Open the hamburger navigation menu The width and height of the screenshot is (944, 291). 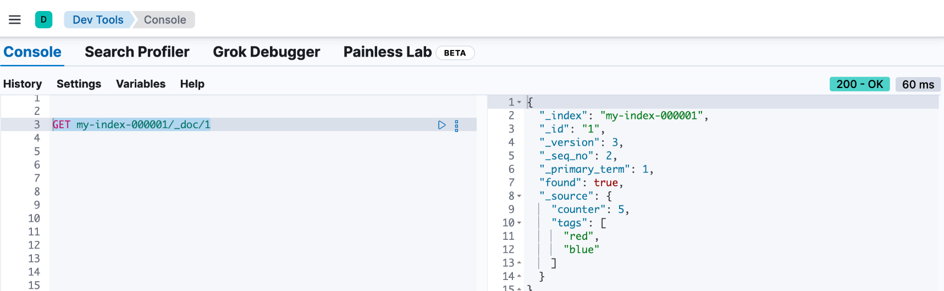pyautogui.click(x=15, y=20)
